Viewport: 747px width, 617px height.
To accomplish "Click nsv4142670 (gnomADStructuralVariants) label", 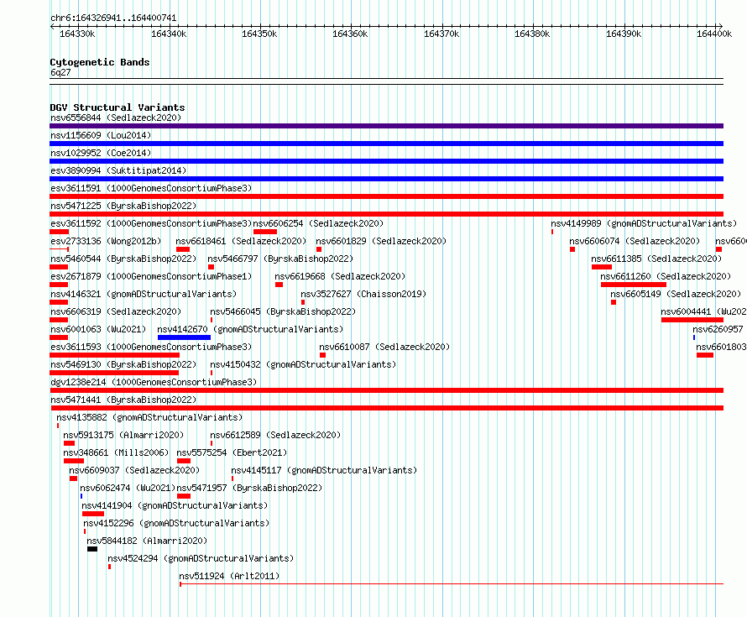I will point(250,329).
